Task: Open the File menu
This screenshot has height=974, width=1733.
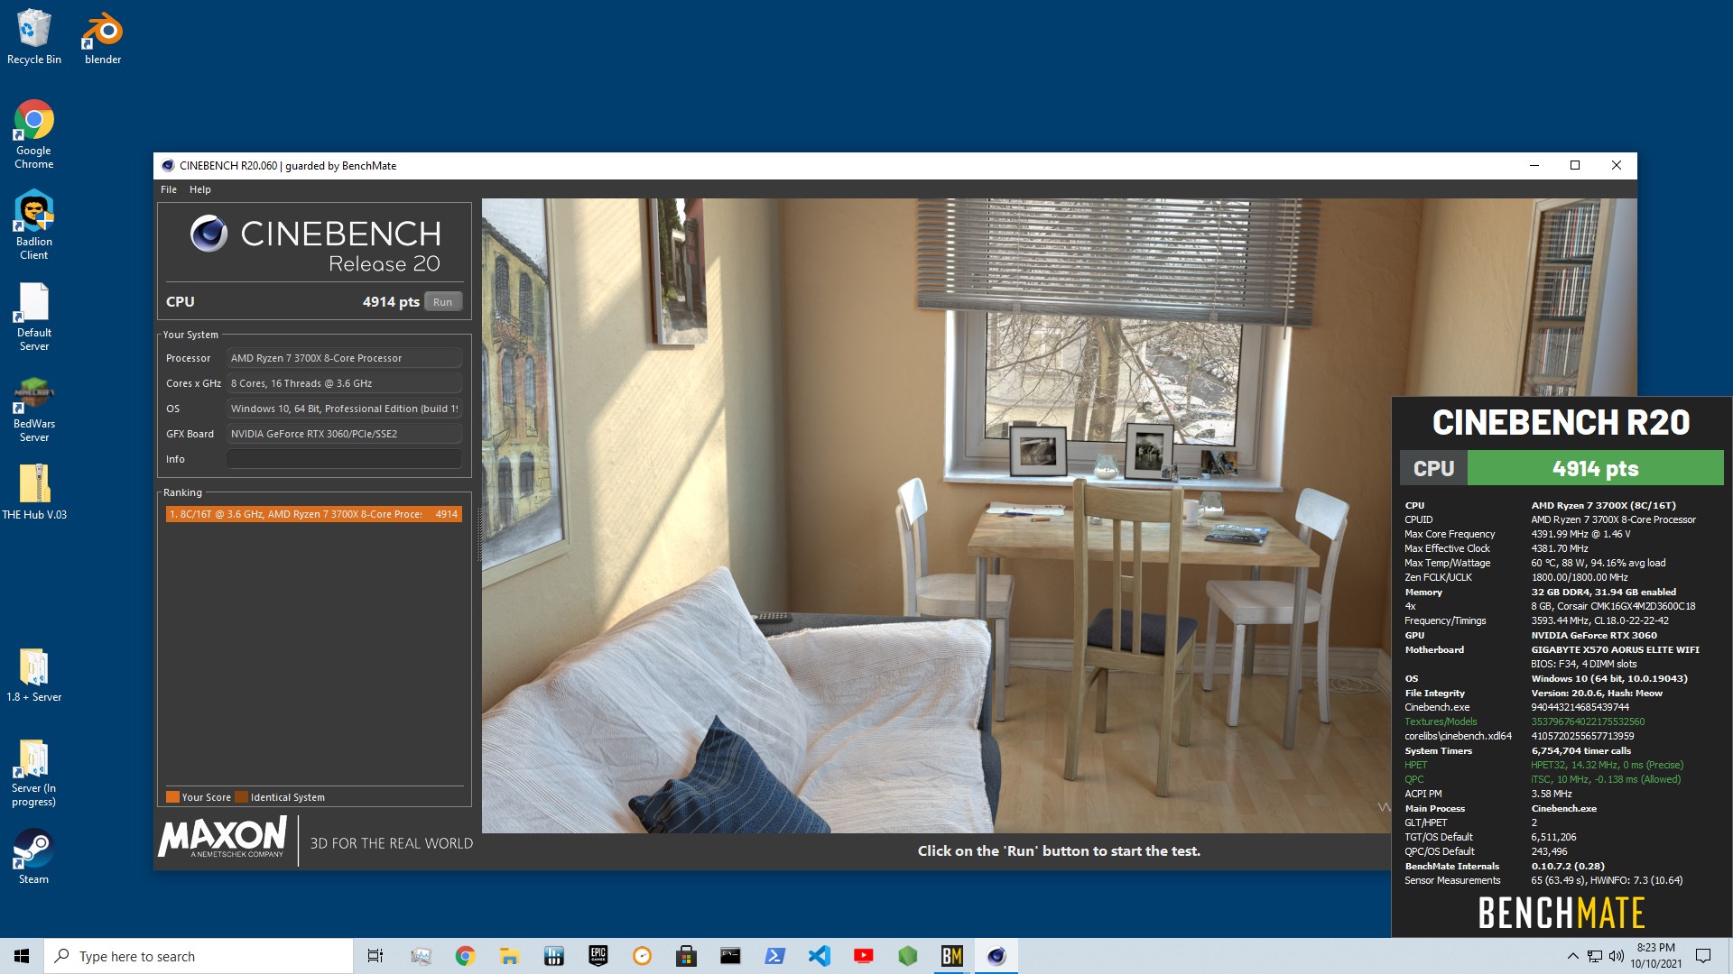Action: 169,189
